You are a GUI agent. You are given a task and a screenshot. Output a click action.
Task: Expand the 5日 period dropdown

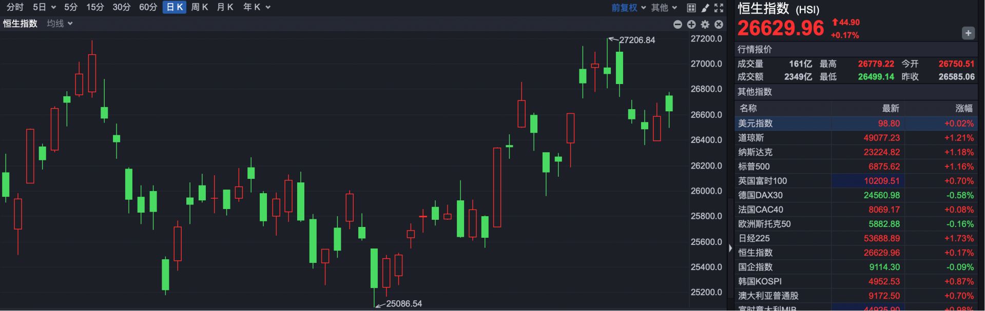click(x=44, y=7)
